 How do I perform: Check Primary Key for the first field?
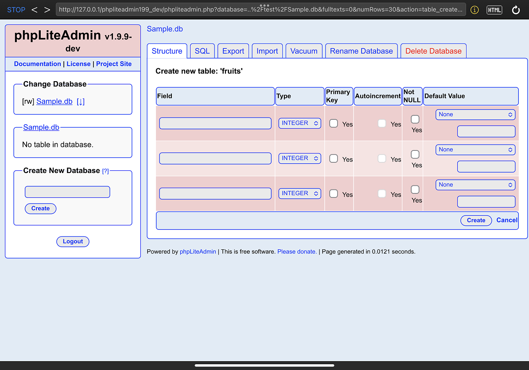(334, 123)
